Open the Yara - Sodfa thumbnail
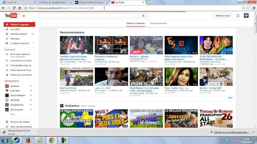Image resolution: width=257 pixels, height=144 pixels. pyautogui.click(x=181, y=77)
